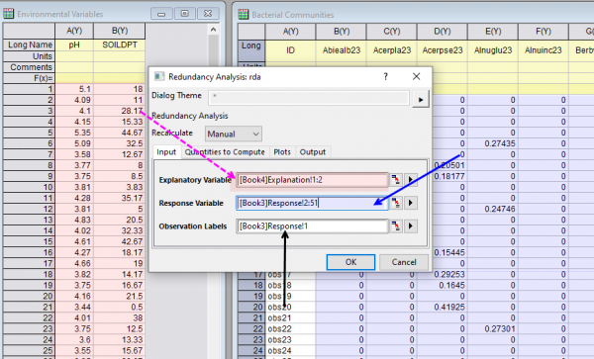
Task: Click Environmental Variables workbook icon
Action: tap(9, 14)
